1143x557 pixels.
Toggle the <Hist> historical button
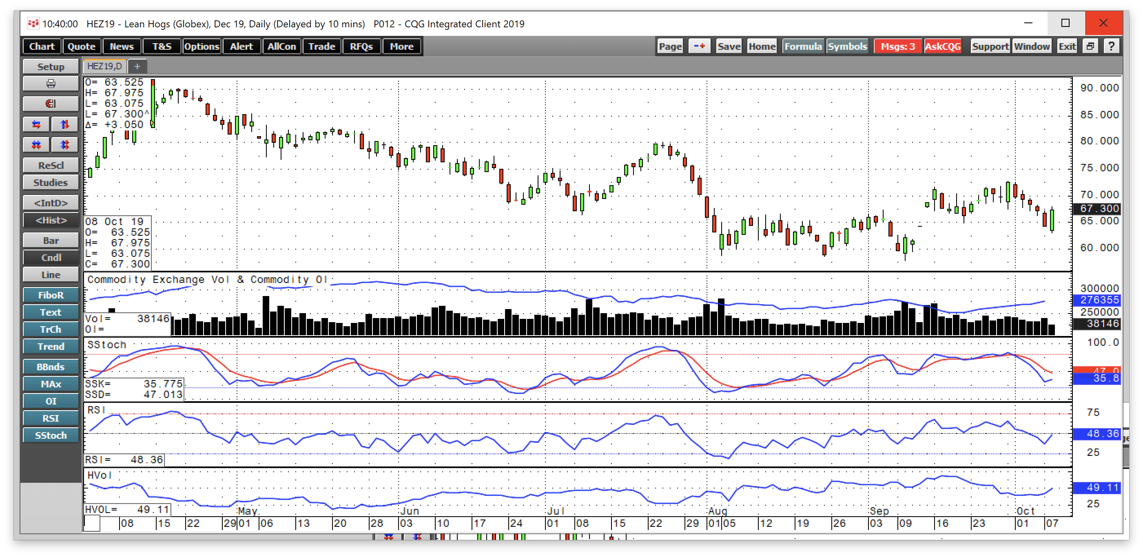point(51,220)
